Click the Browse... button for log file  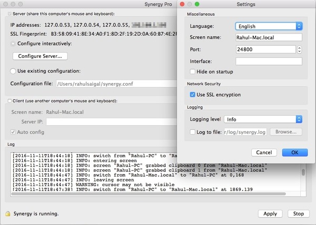tap(286, 132)
